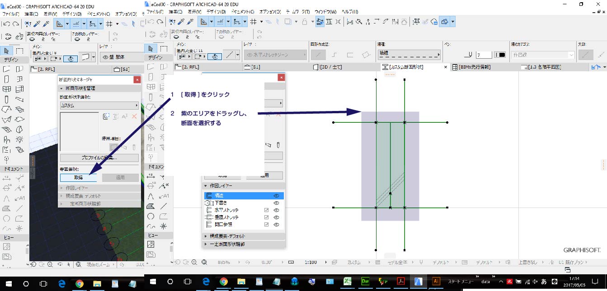Click the pen weight icon before the pen number
Screen dimensions: 607x291
tap(469, 55)
